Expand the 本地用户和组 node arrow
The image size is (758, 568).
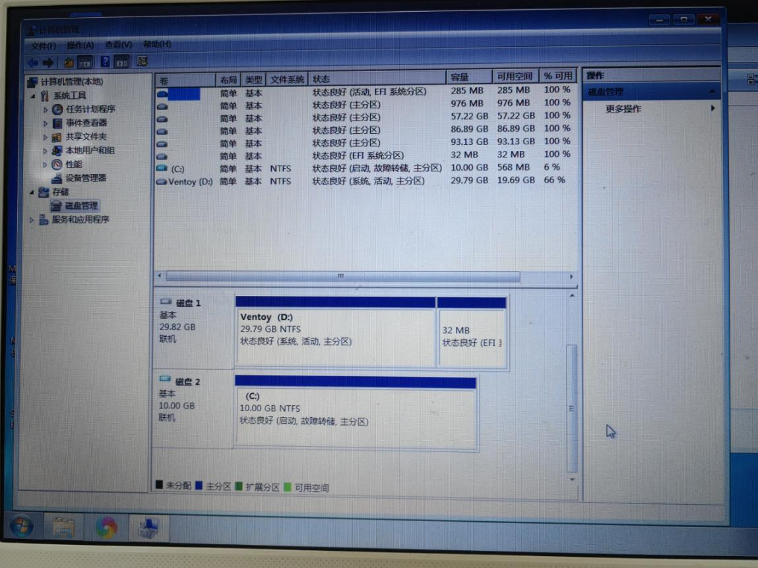[46, 151]
